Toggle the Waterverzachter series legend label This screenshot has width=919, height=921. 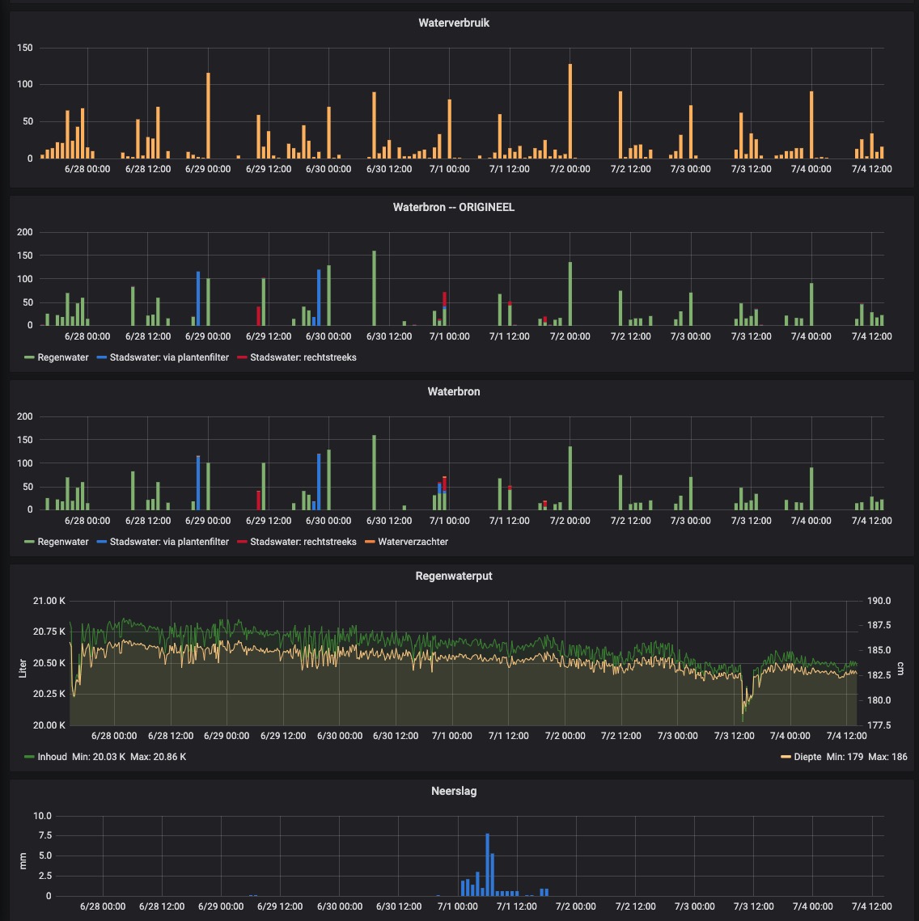413,541
